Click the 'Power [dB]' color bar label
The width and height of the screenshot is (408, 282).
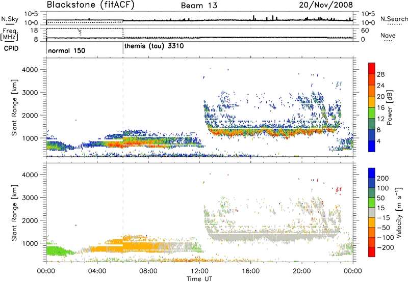pyautogui.click(x=389, y=107)
